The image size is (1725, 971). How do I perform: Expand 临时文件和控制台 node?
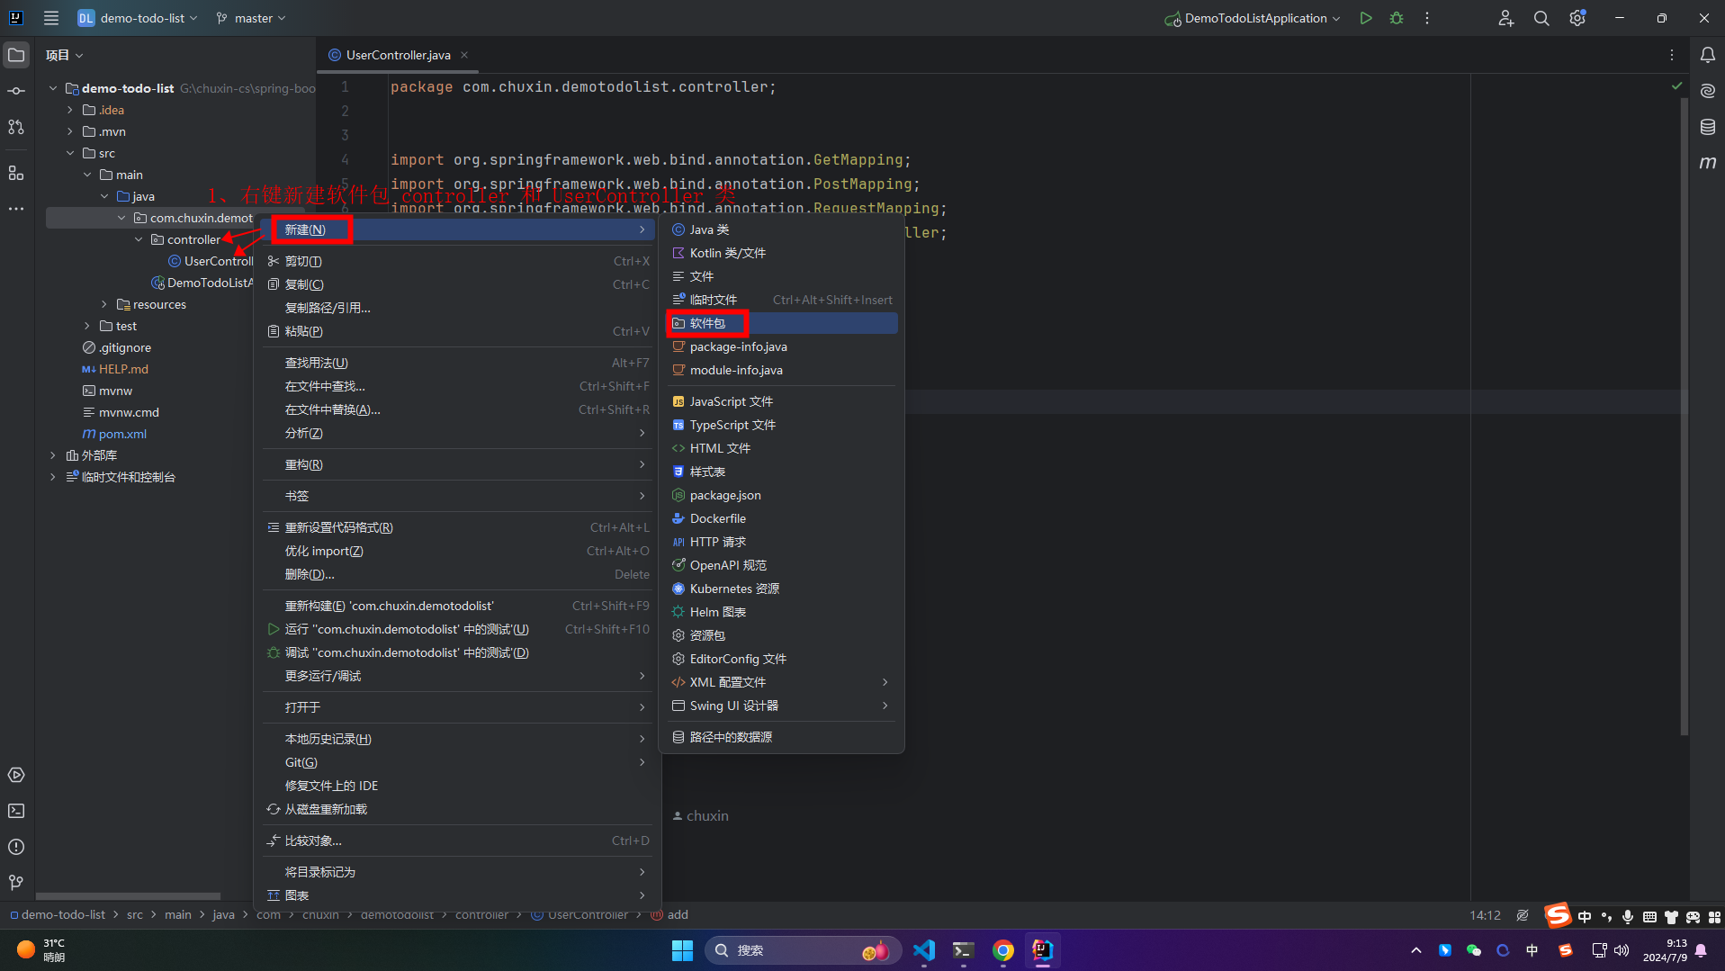pyautogui.click(x=53, y=477)
